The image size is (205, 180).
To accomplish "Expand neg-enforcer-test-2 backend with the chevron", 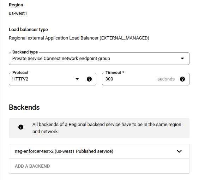I will point(179,151).
